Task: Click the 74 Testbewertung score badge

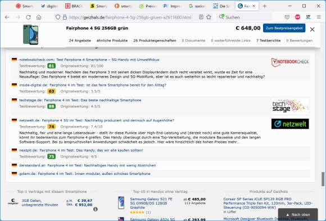Action: click(x=51, y=127)
